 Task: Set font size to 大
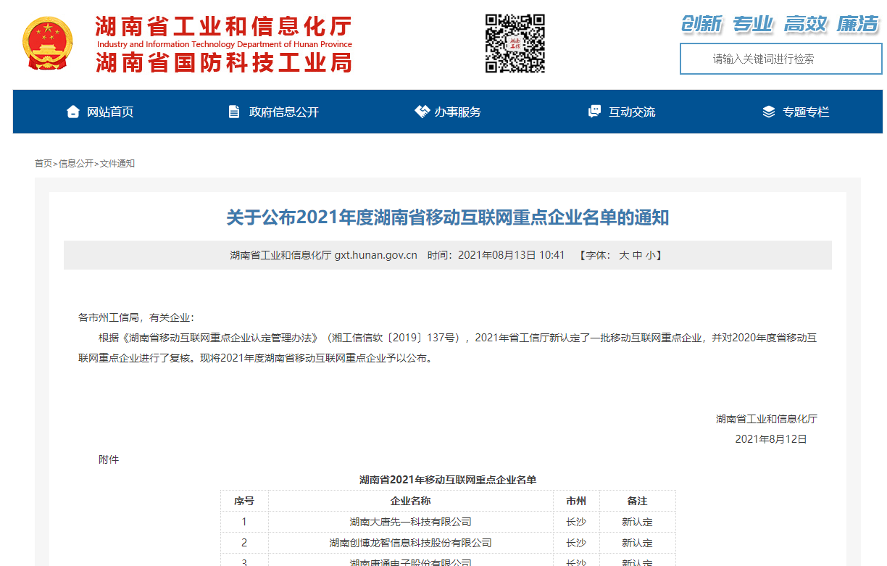pos(623,255)
